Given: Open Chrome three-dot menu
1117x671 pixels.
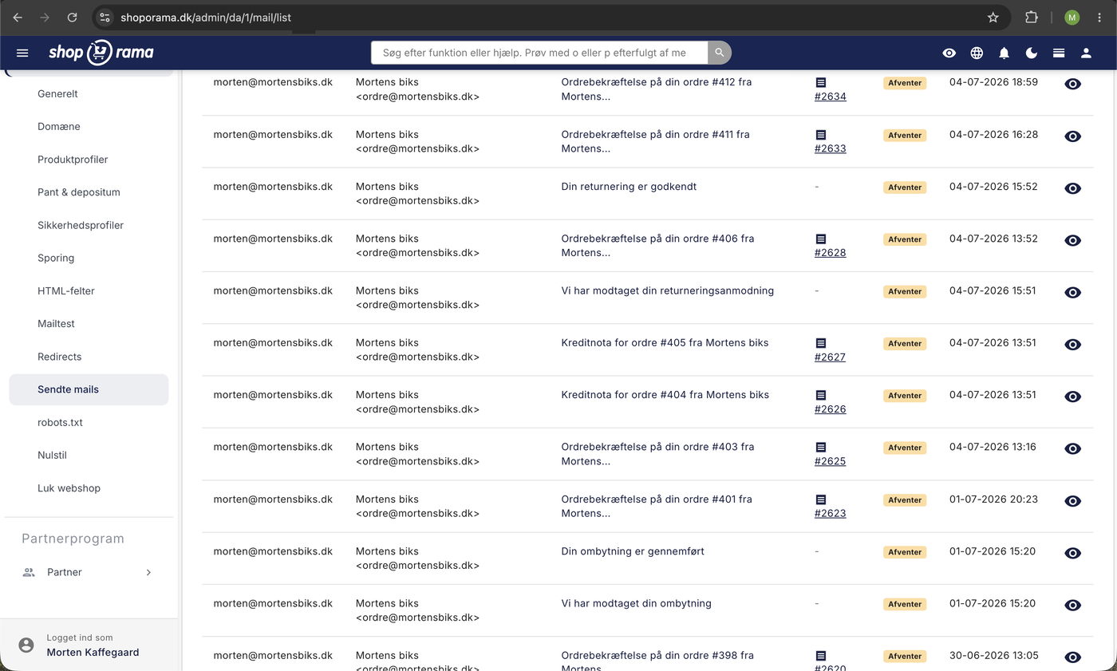Looking at the screenshot, I should pos(1099,17).
